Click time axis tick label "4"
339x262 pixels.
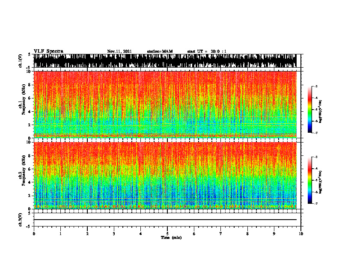[141, 234]
